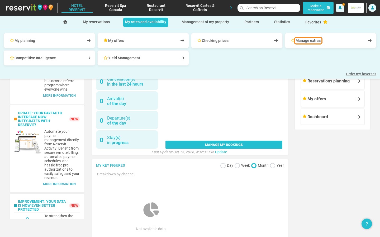Switch to HOTEL RESERVIT tab

click(77, 8)
